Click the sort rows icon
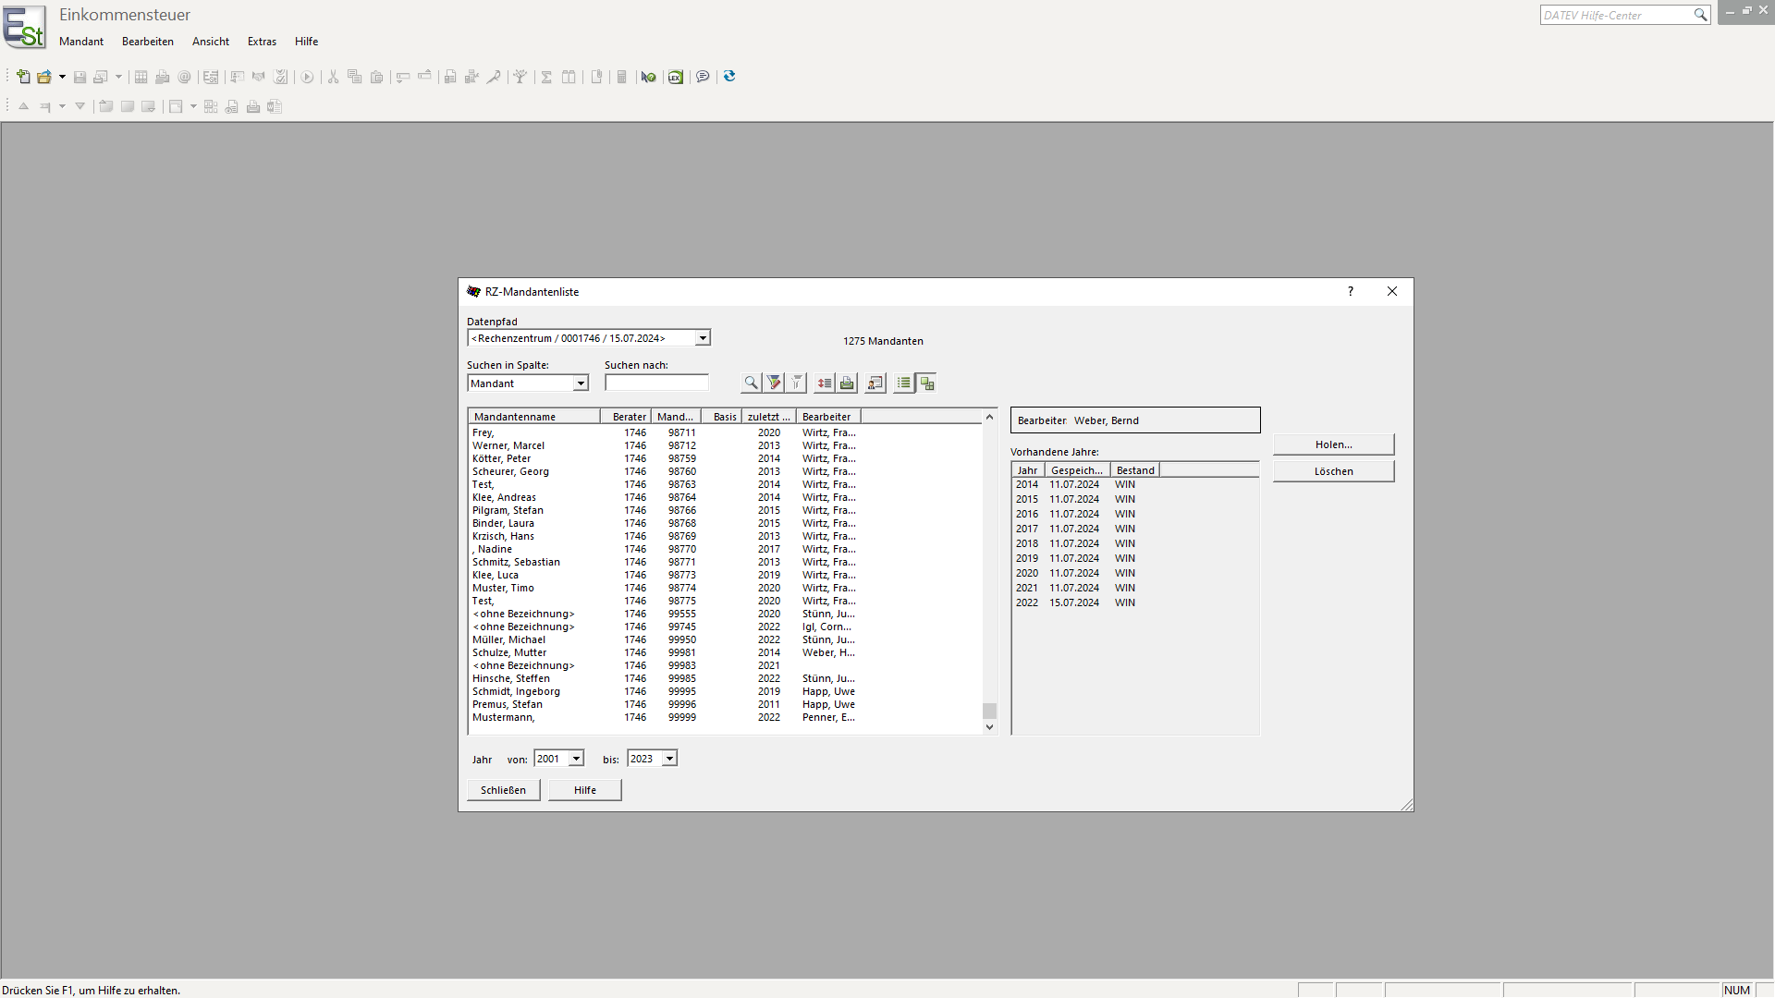 (824, 383)
